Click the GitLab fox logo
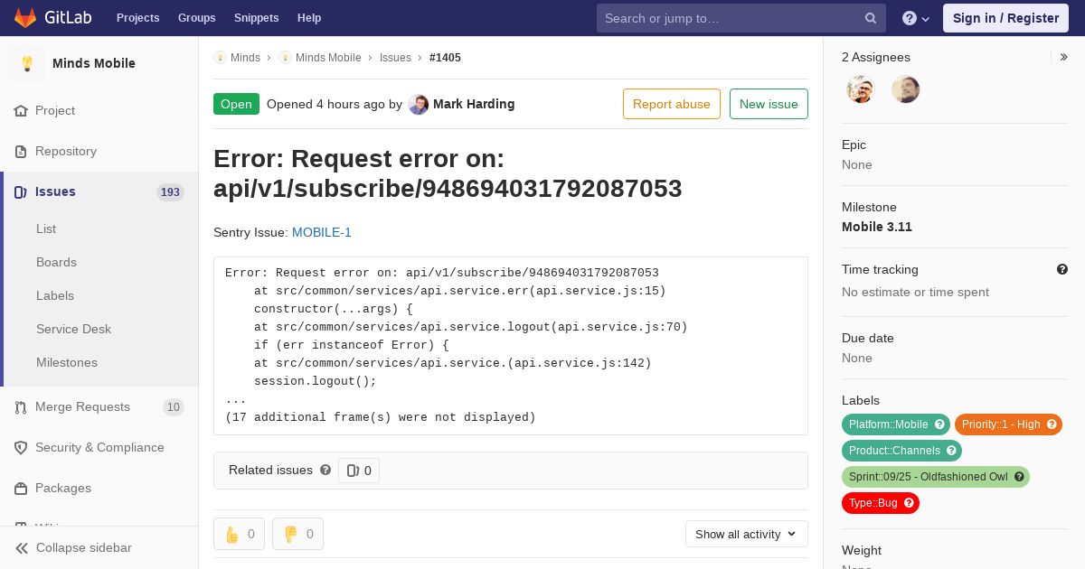The width and height of the screenshot is (1085, 569). (x=25, y=18)
